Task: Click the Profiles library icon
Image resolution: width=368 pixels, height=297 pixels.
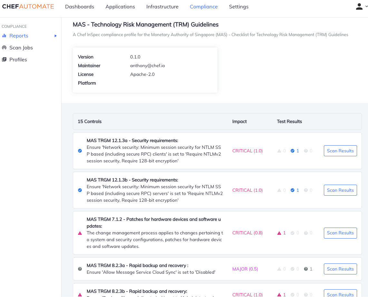Action: [4, 60]
